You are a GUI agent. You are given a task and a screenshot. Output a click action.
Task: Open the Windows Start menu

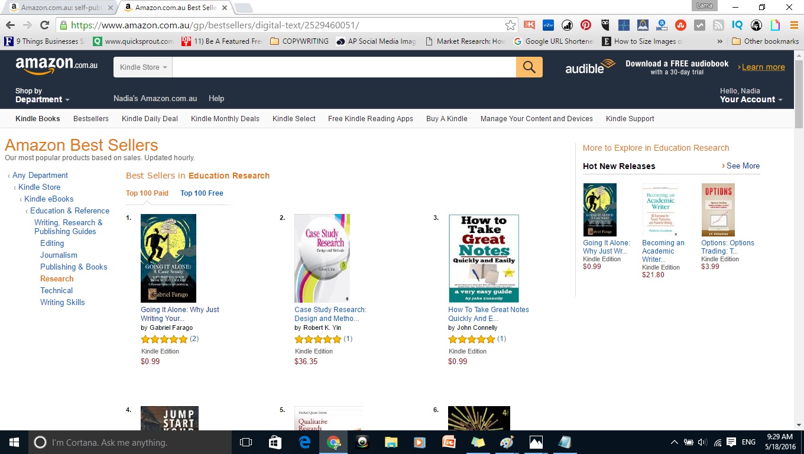click(x=14, y=442)
